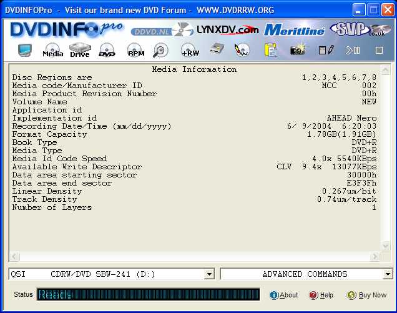Click the camera screenshot toolbar icon
The image size is (397, 313).
(298, 49)
